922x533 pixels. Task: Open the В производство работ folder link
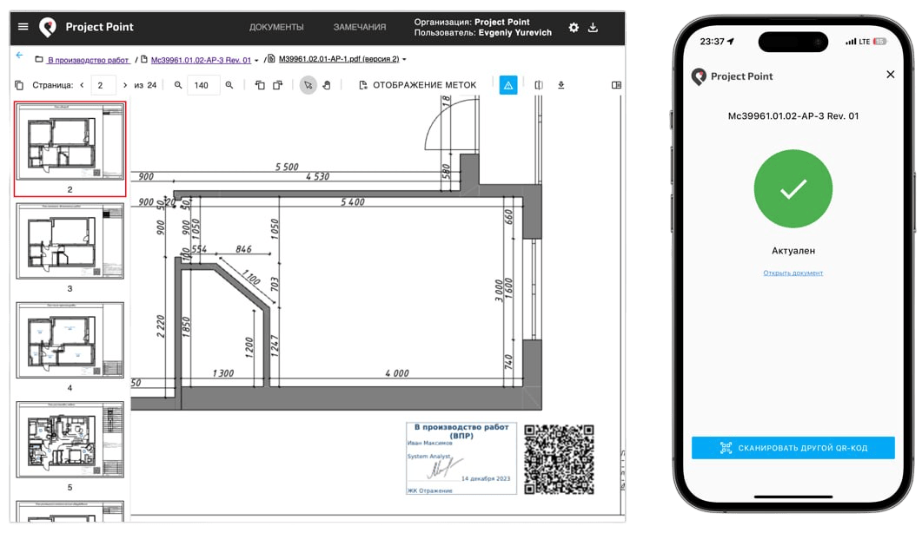[x=88, y=60]
